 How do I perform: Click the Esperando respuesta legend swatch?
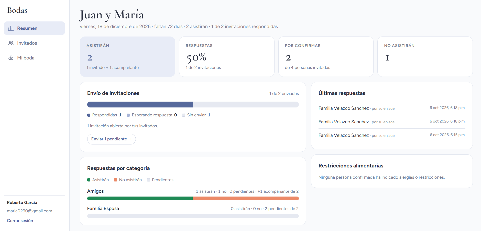tap(128, 115)
